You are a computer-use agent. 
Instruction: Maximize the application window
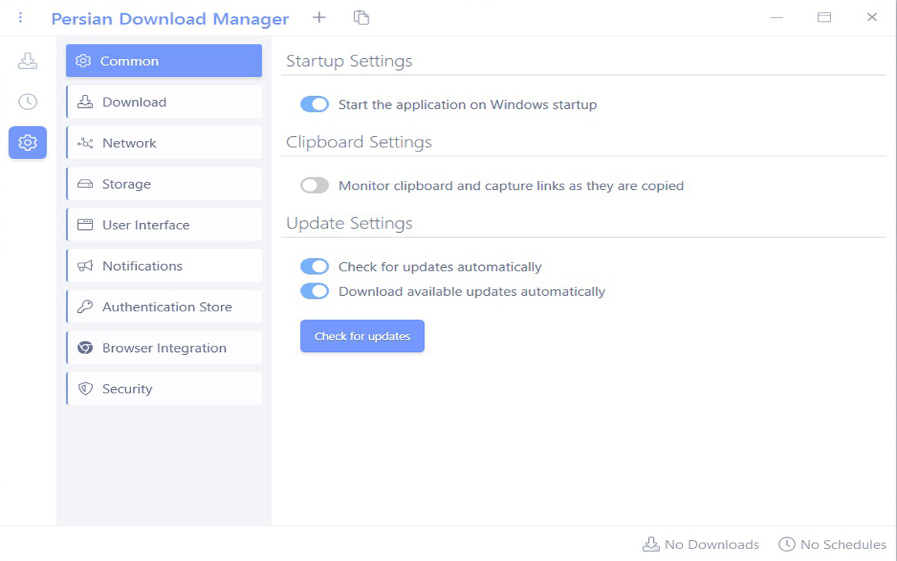(x=824, y=18)
